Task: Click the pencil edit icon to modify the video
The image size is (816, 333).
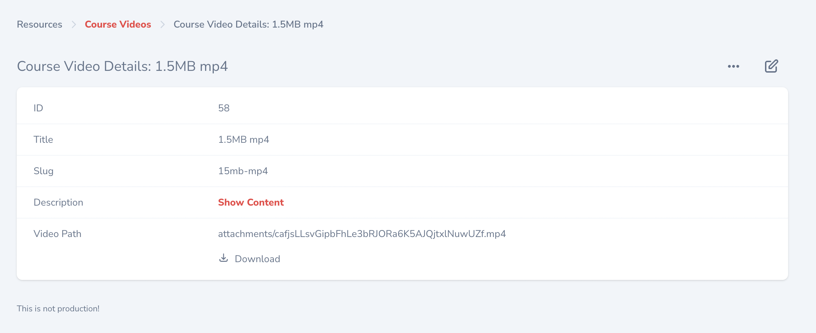Action: click(771, 66)
